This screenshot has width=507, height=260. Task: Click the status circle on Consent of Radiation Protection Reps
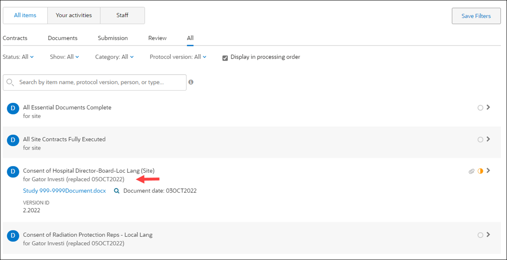click(480, 235)
